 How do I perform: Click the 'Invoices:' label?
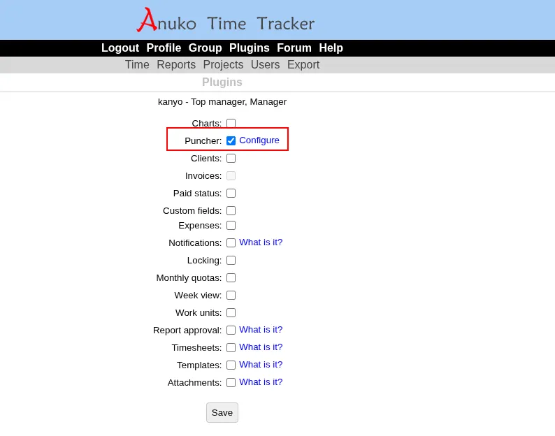click(x=203, y=176)
